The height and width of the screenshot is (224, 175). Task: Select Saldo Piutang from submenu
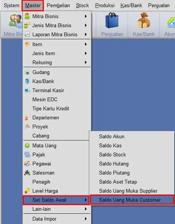coord(115,173)
